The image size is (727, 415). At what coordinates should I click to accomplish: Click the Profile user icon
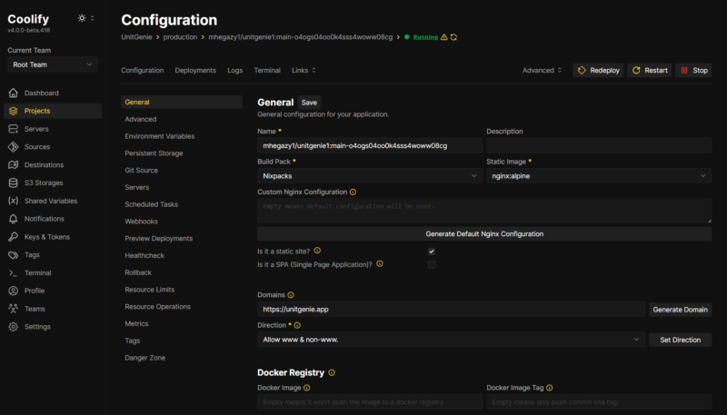(13, 291)
